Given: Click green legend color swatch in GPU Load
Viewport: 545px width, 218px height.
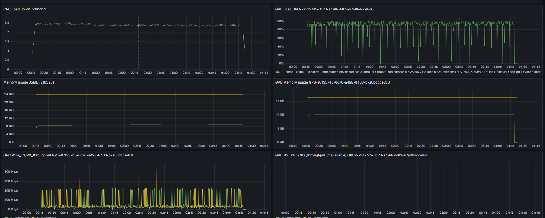Looking at the screenshot, I should [278, 72].
